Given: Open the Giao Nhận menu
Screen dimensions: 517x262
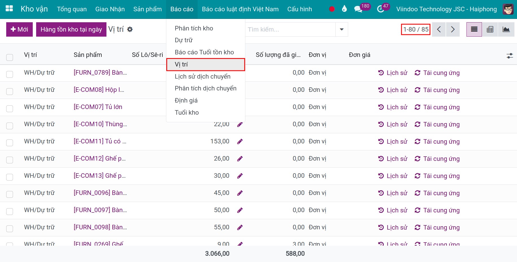Looking at the screenshot, I should coord(110,9).
